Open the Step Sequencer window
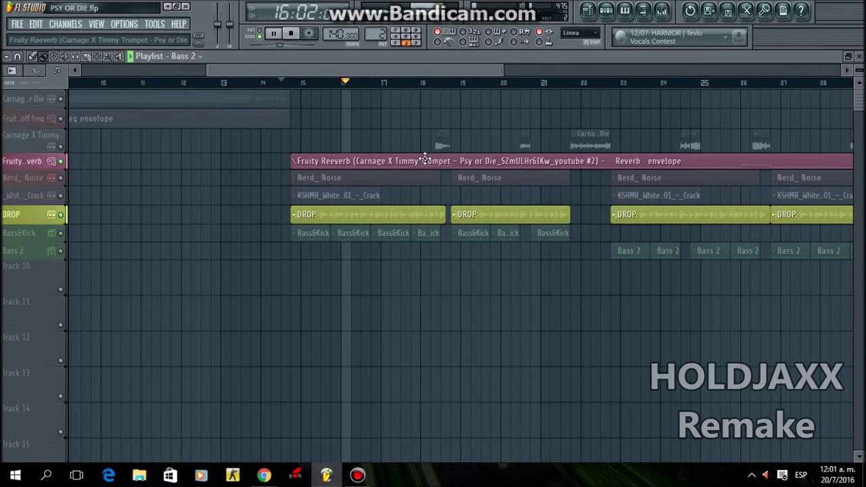The height and width of the screenshot is (487, 866). [x=606, y=10]
